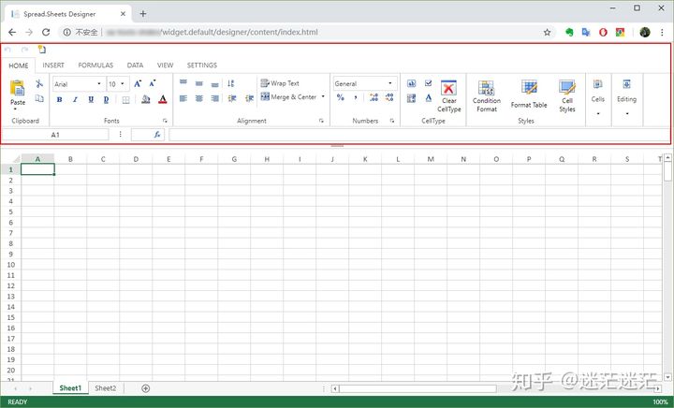Insert combobox cell type icon
This screenshot has width=674, height=408.
[x=411, y=98]
